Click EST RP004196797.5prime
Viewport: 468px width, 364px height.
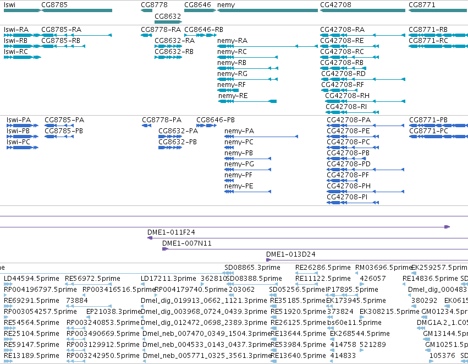(5, 295)
